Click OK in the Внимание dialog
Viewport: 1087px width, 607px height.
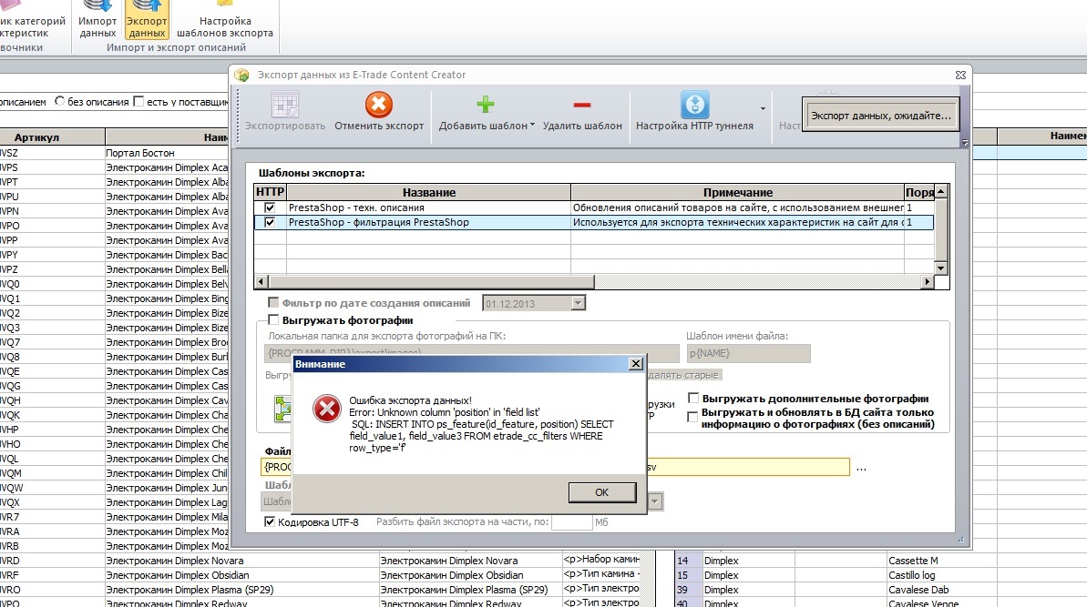(x=601, y=492)
